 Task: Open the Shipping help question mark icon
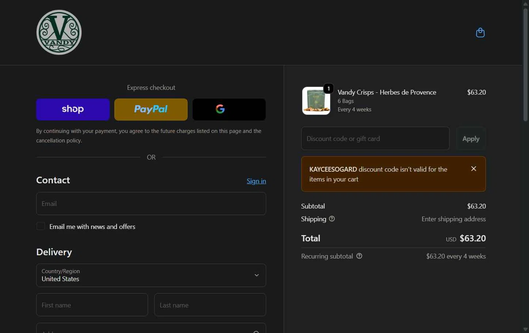click(332, 219)
